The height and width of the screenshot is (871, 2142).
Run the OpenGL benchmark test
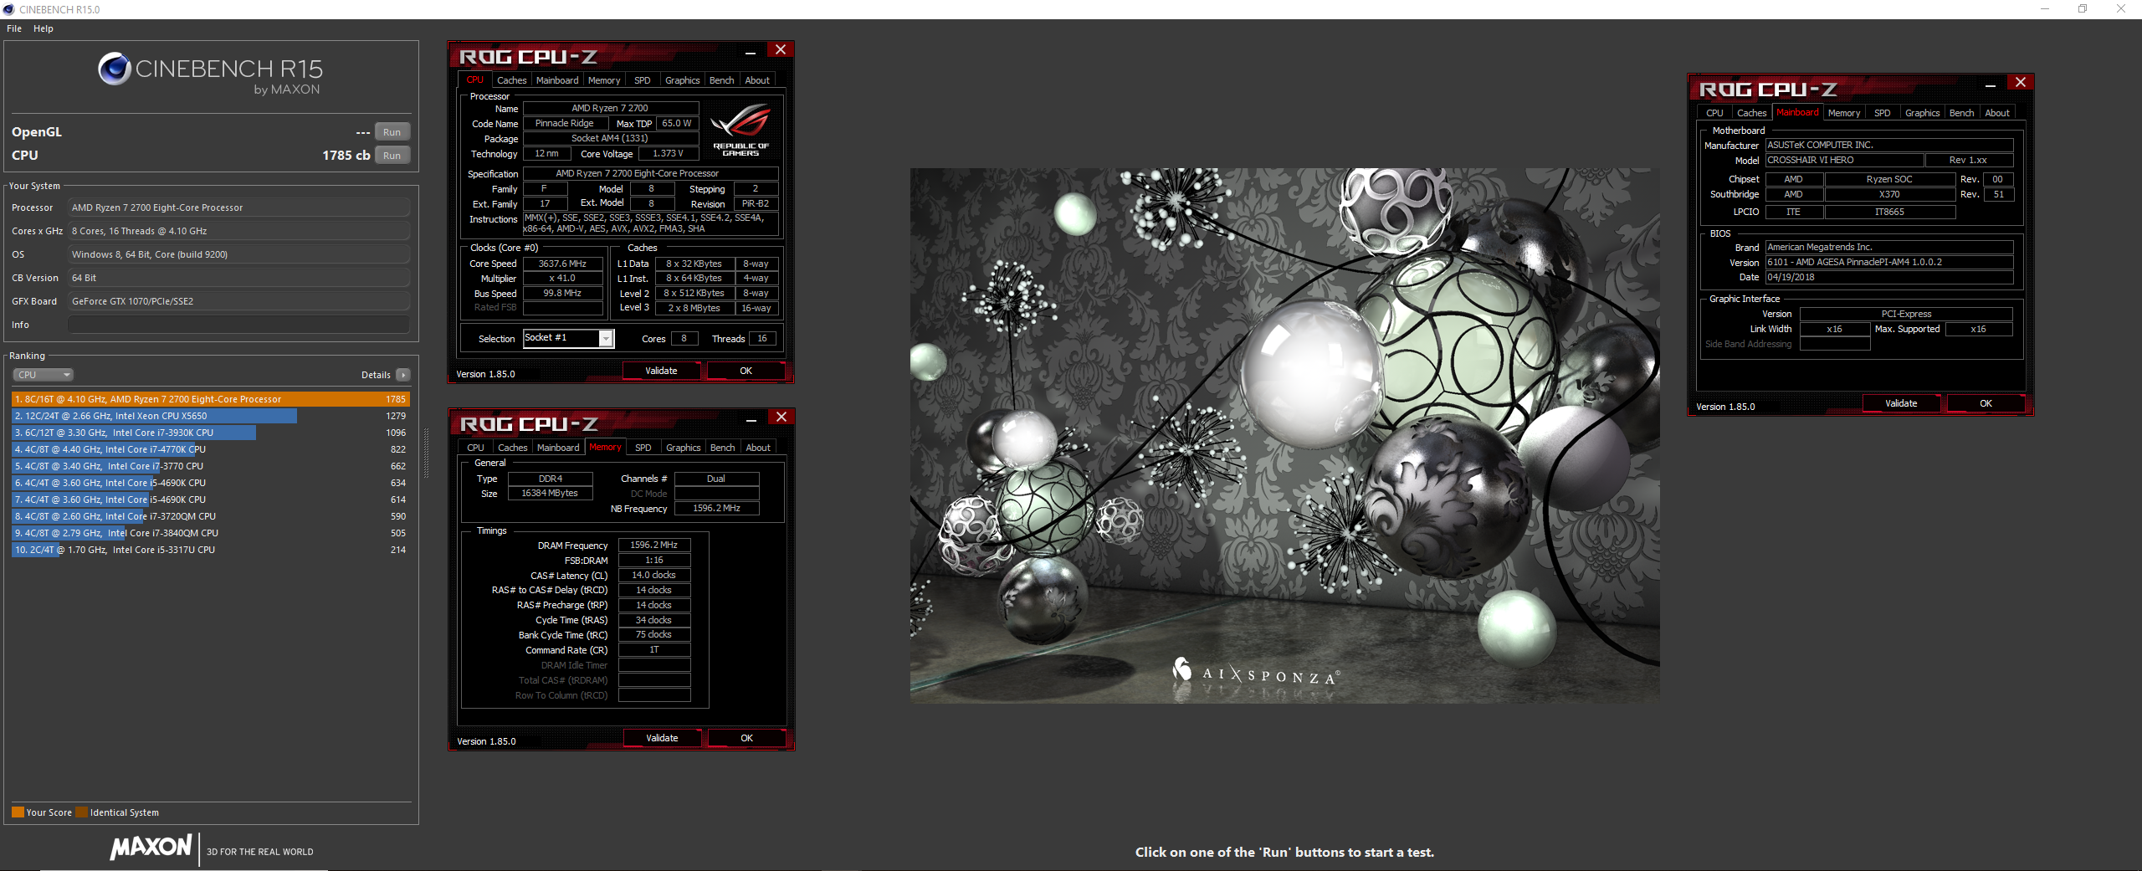pos(392,132)
